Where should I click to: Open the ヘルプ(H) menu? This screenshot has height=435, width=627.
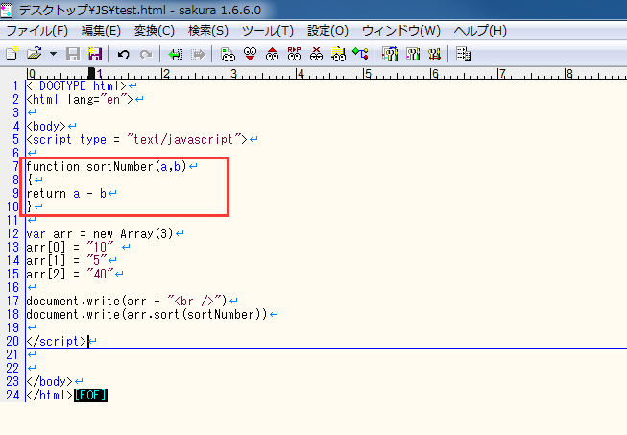click(480, 31)
